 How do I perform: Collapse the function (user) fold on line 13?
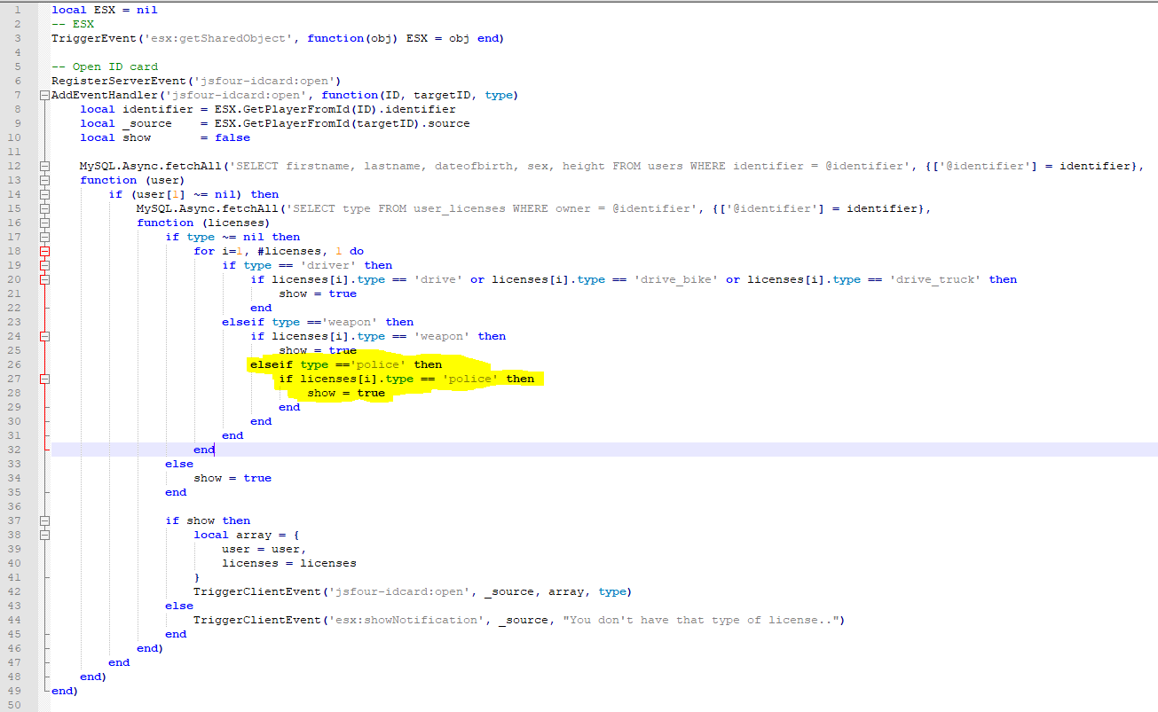[44, 180]
